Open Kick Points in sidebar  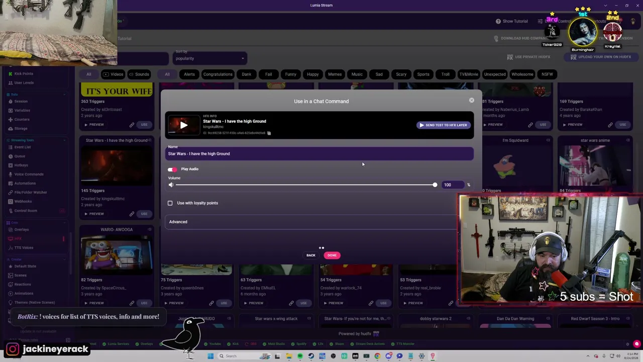tap(24, 74)
